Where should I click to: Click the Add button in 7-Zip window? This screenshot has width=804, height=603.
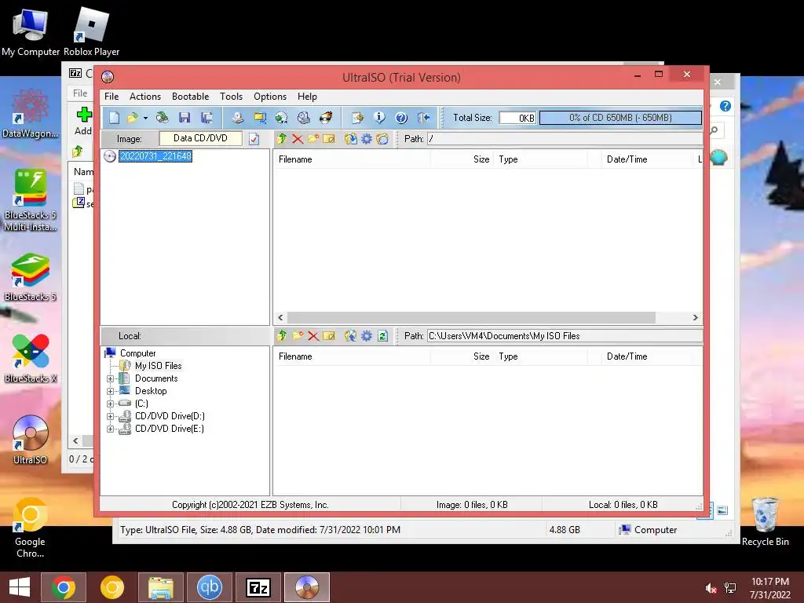pyautogui.click(x=83, y=121)
